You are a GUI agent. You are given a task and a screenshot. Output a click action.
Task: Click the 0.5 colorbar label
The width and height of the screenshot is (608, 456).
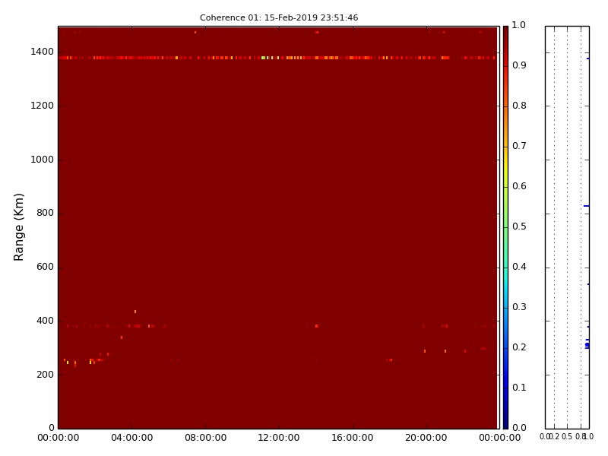pos(519,226)
